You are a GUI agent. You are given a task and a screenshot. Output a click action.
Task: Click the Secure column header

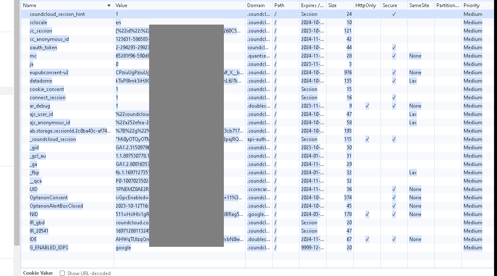pyautogui.click(x=394, y=5)
